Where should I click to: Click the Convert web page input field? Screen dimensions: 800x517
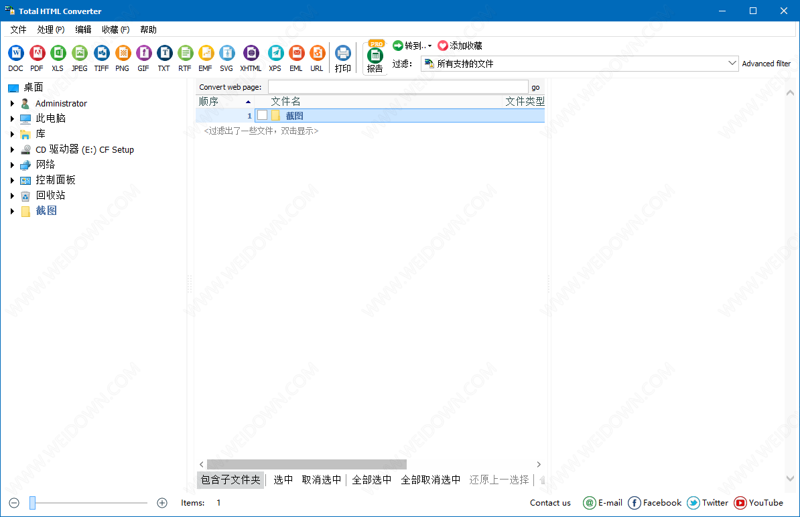[398, 87]
